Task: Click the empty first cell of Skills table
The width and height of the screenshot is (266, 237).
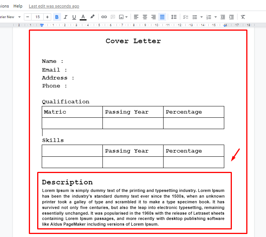Action: point(72,151)
